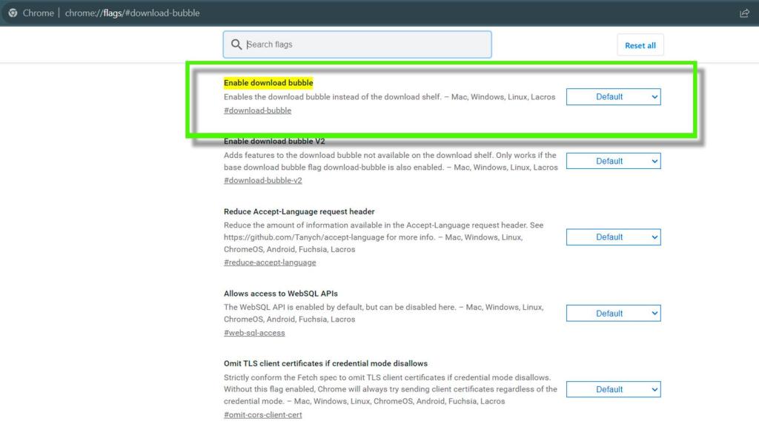The width and height of the screenshot is (759, 427).
Task: Open the Omit TLS client certificates dropdown
Action: point(613,389)
